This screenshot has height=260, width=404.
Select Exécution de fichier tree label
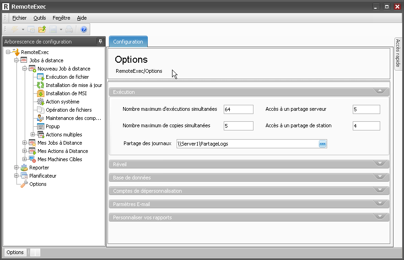[67, 77]
